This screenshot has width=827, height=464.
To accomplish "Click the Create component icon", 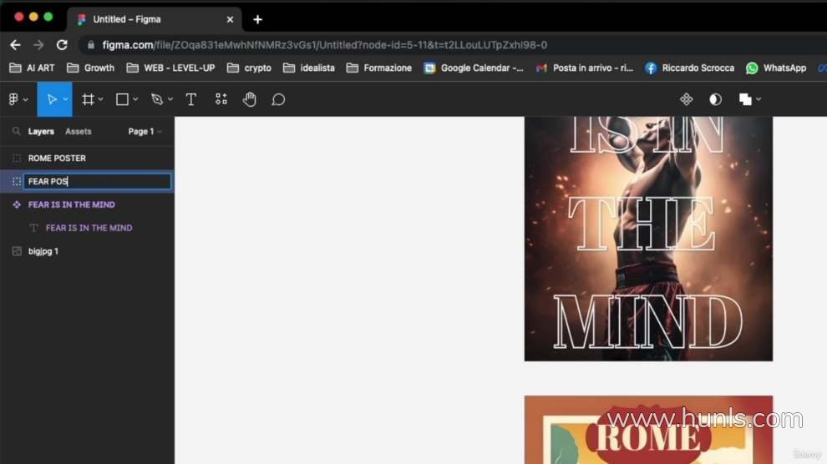I will point(686,99).
